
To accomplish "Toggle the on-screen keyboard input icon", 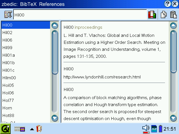I will (x=20, y=129).
